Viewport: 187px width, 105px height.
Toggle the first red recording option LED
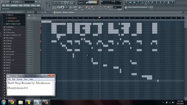86,7
